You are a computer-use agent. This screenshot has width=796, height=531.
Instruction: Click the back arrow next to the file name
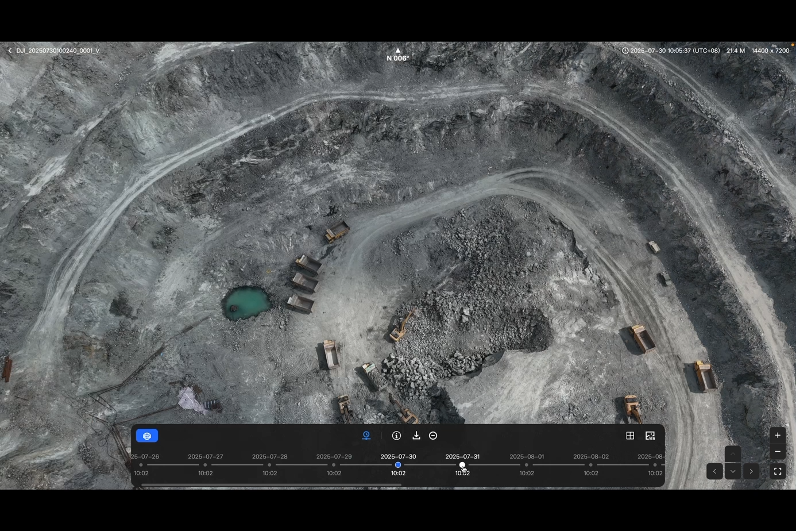(x=10, y=51)
